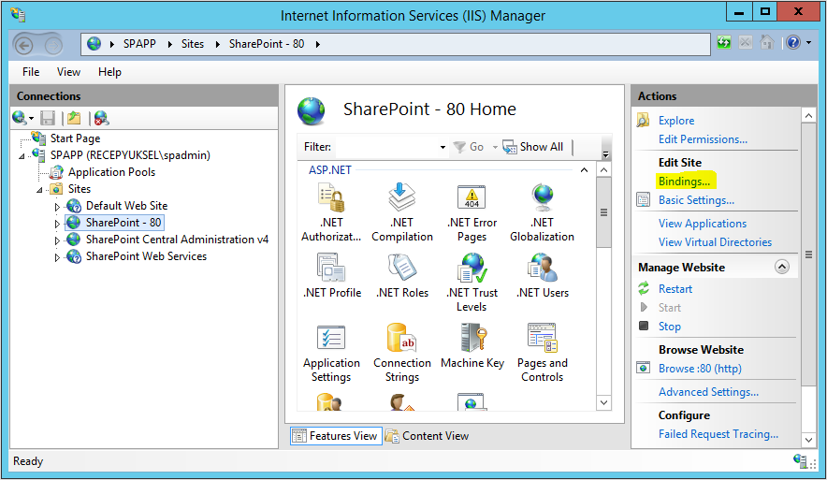Open the Bindings link

[684, 181]
